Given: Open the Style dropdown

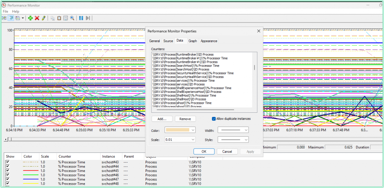Looking at the screenshot, I should 233,140.
